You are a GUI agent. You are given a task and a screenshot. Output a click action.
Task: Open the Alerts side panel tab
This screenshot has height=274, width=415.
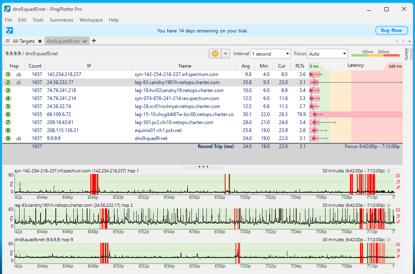[x=407, y=54]
